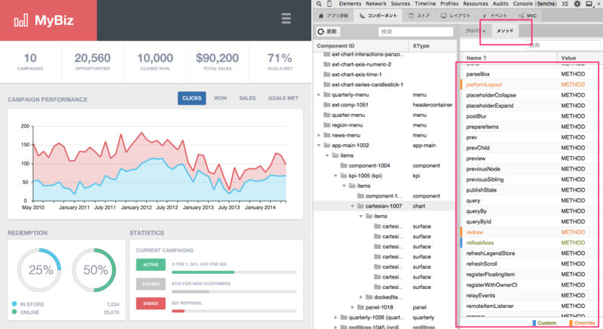
Task: Open the Elements DevTools panel
Action: [350, 4]
